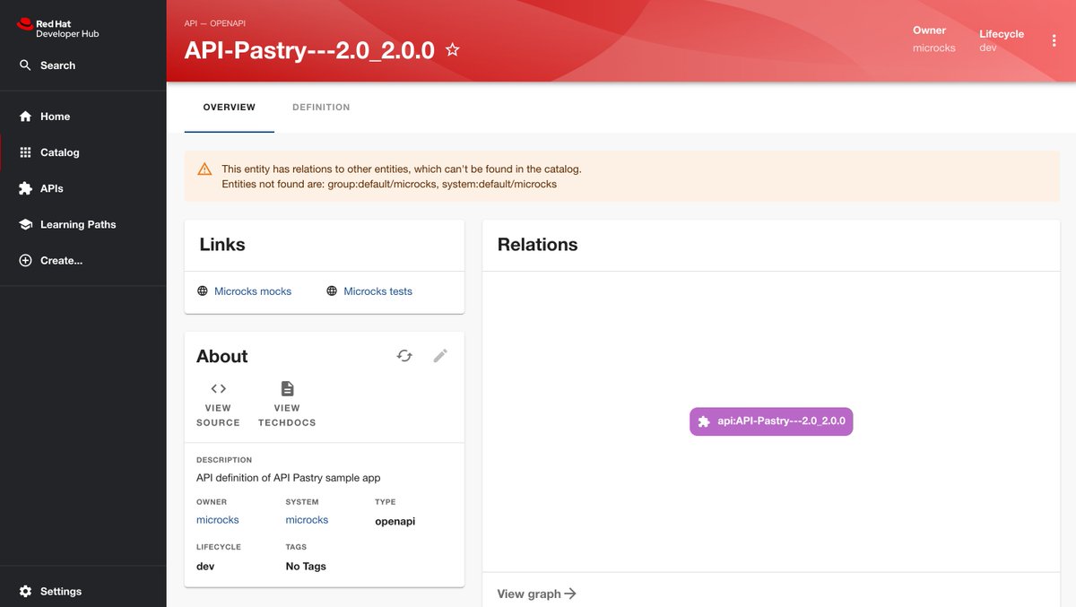This screenshot has height=607, width=1076.
Task: Click the microcks system link in About
Action: point(308,520)
